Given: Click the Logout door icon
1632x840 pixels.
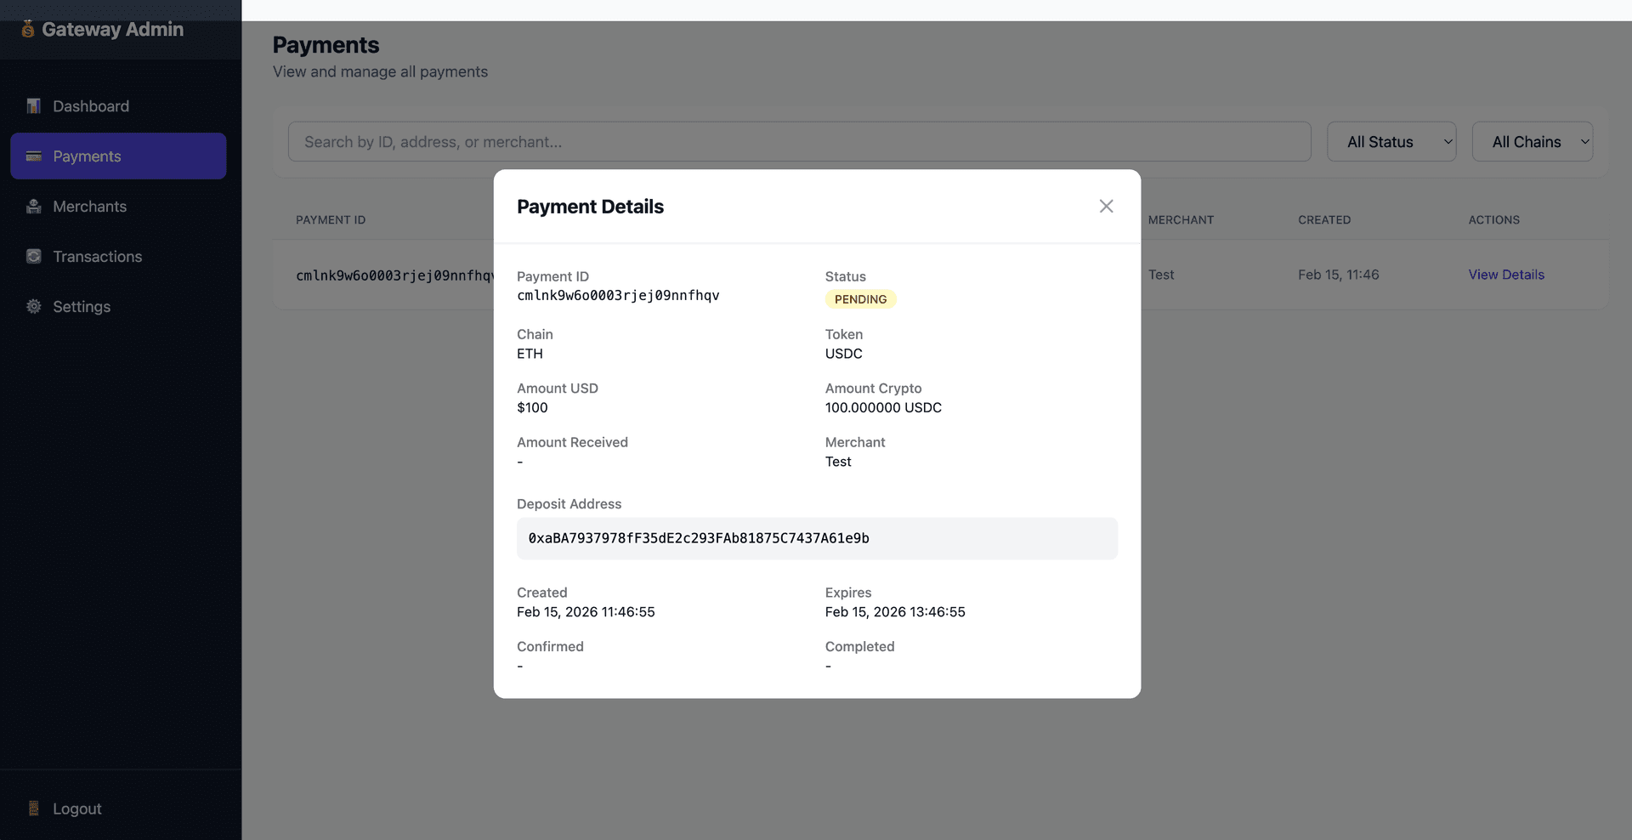Looking at the screenshot, I should point(34,809).
